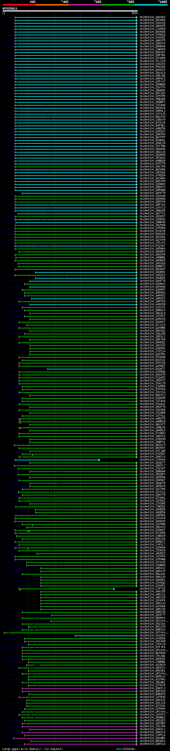Image resolution: width=170 pixels, height=751 pixels.
Task: Select the AV525811 query label
Action: (x=10, y=9)
